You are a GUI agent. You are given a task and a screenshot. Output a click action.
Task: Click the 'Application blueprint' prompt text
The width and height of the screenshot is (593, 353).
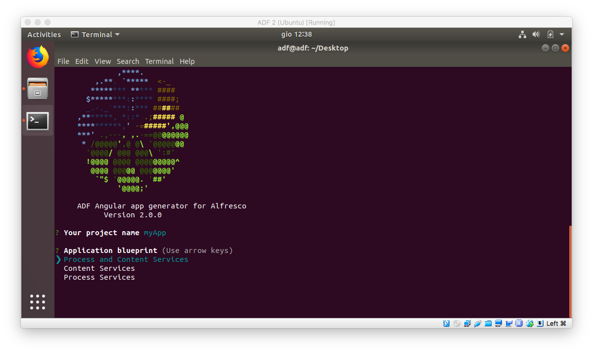coord(110,251)
